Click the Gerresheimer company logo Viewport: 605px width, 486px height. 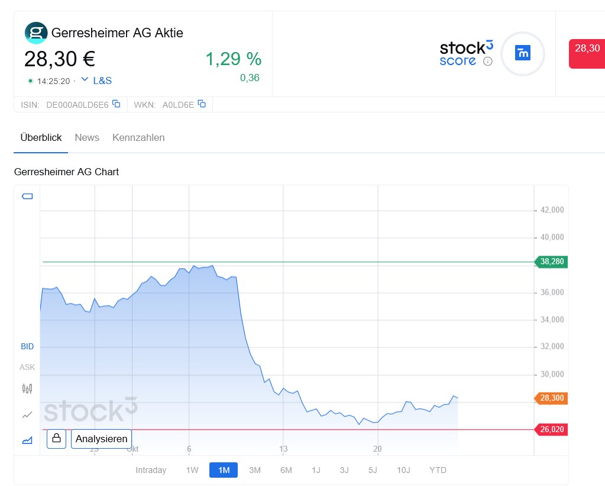[x=35, y=33]
